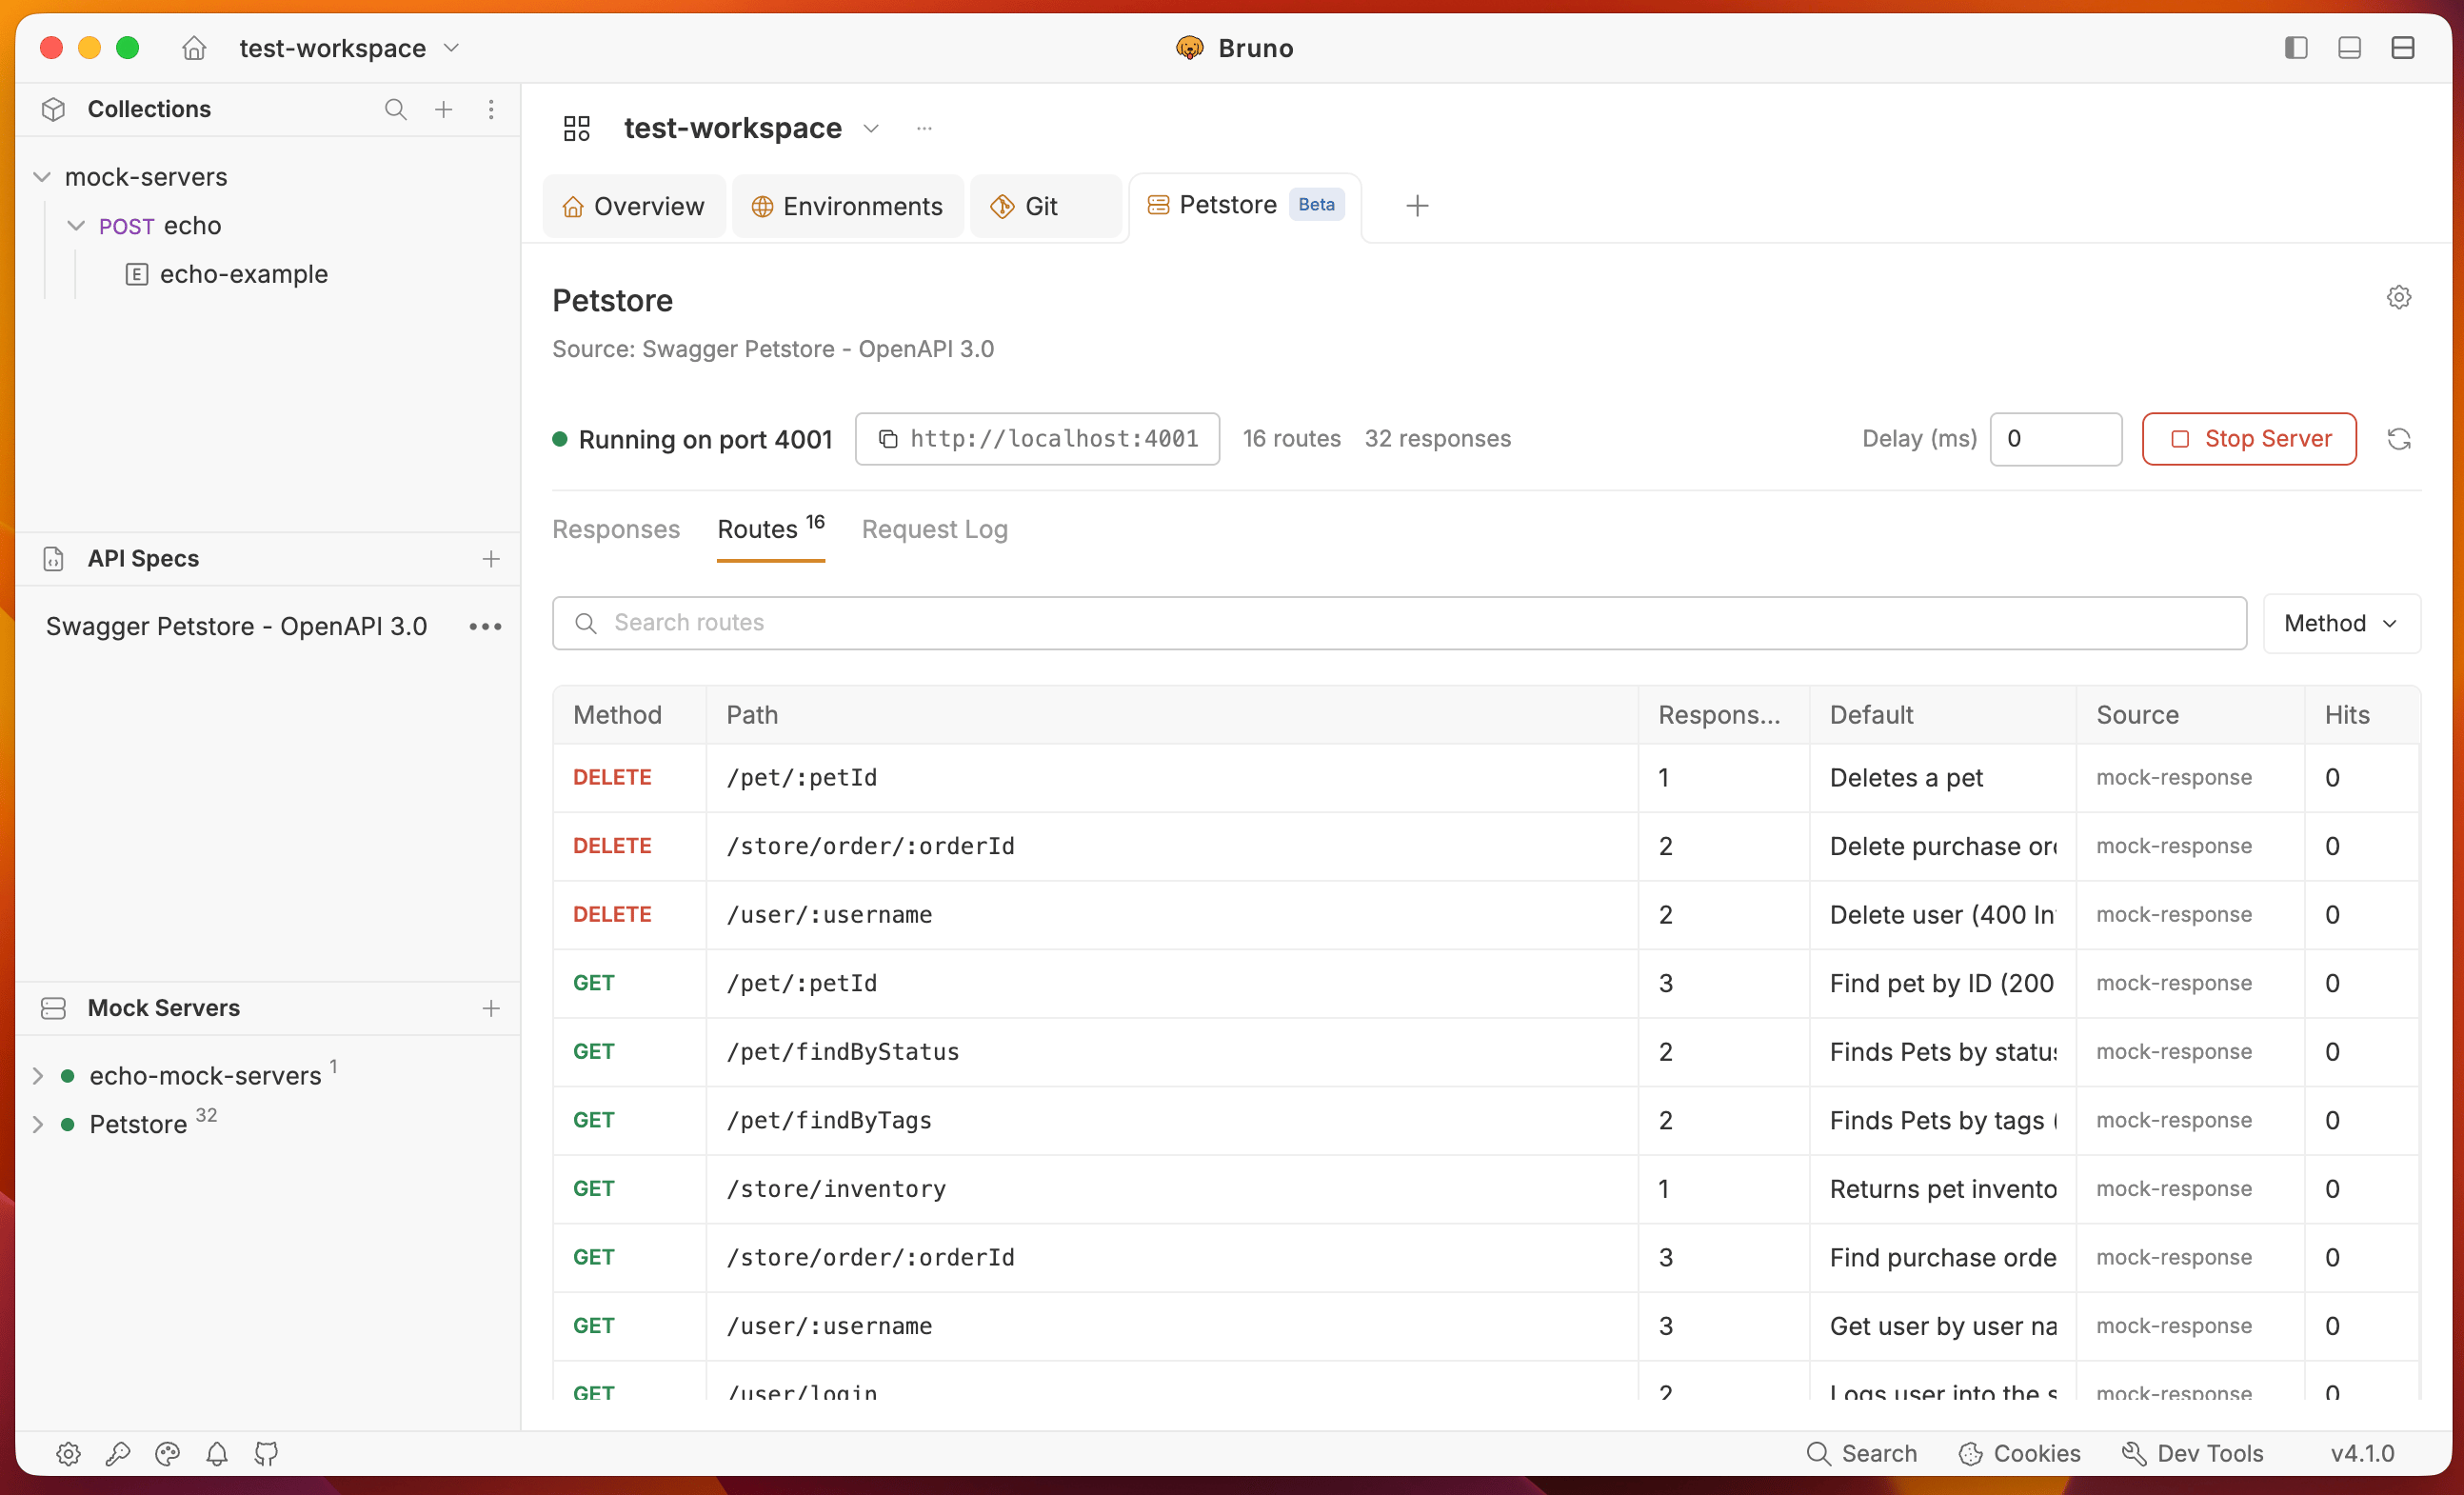Open Search from the status bar
Image resolution: width=2464 pixels, height=1495 pixels.
(x=1862, y=1453)
